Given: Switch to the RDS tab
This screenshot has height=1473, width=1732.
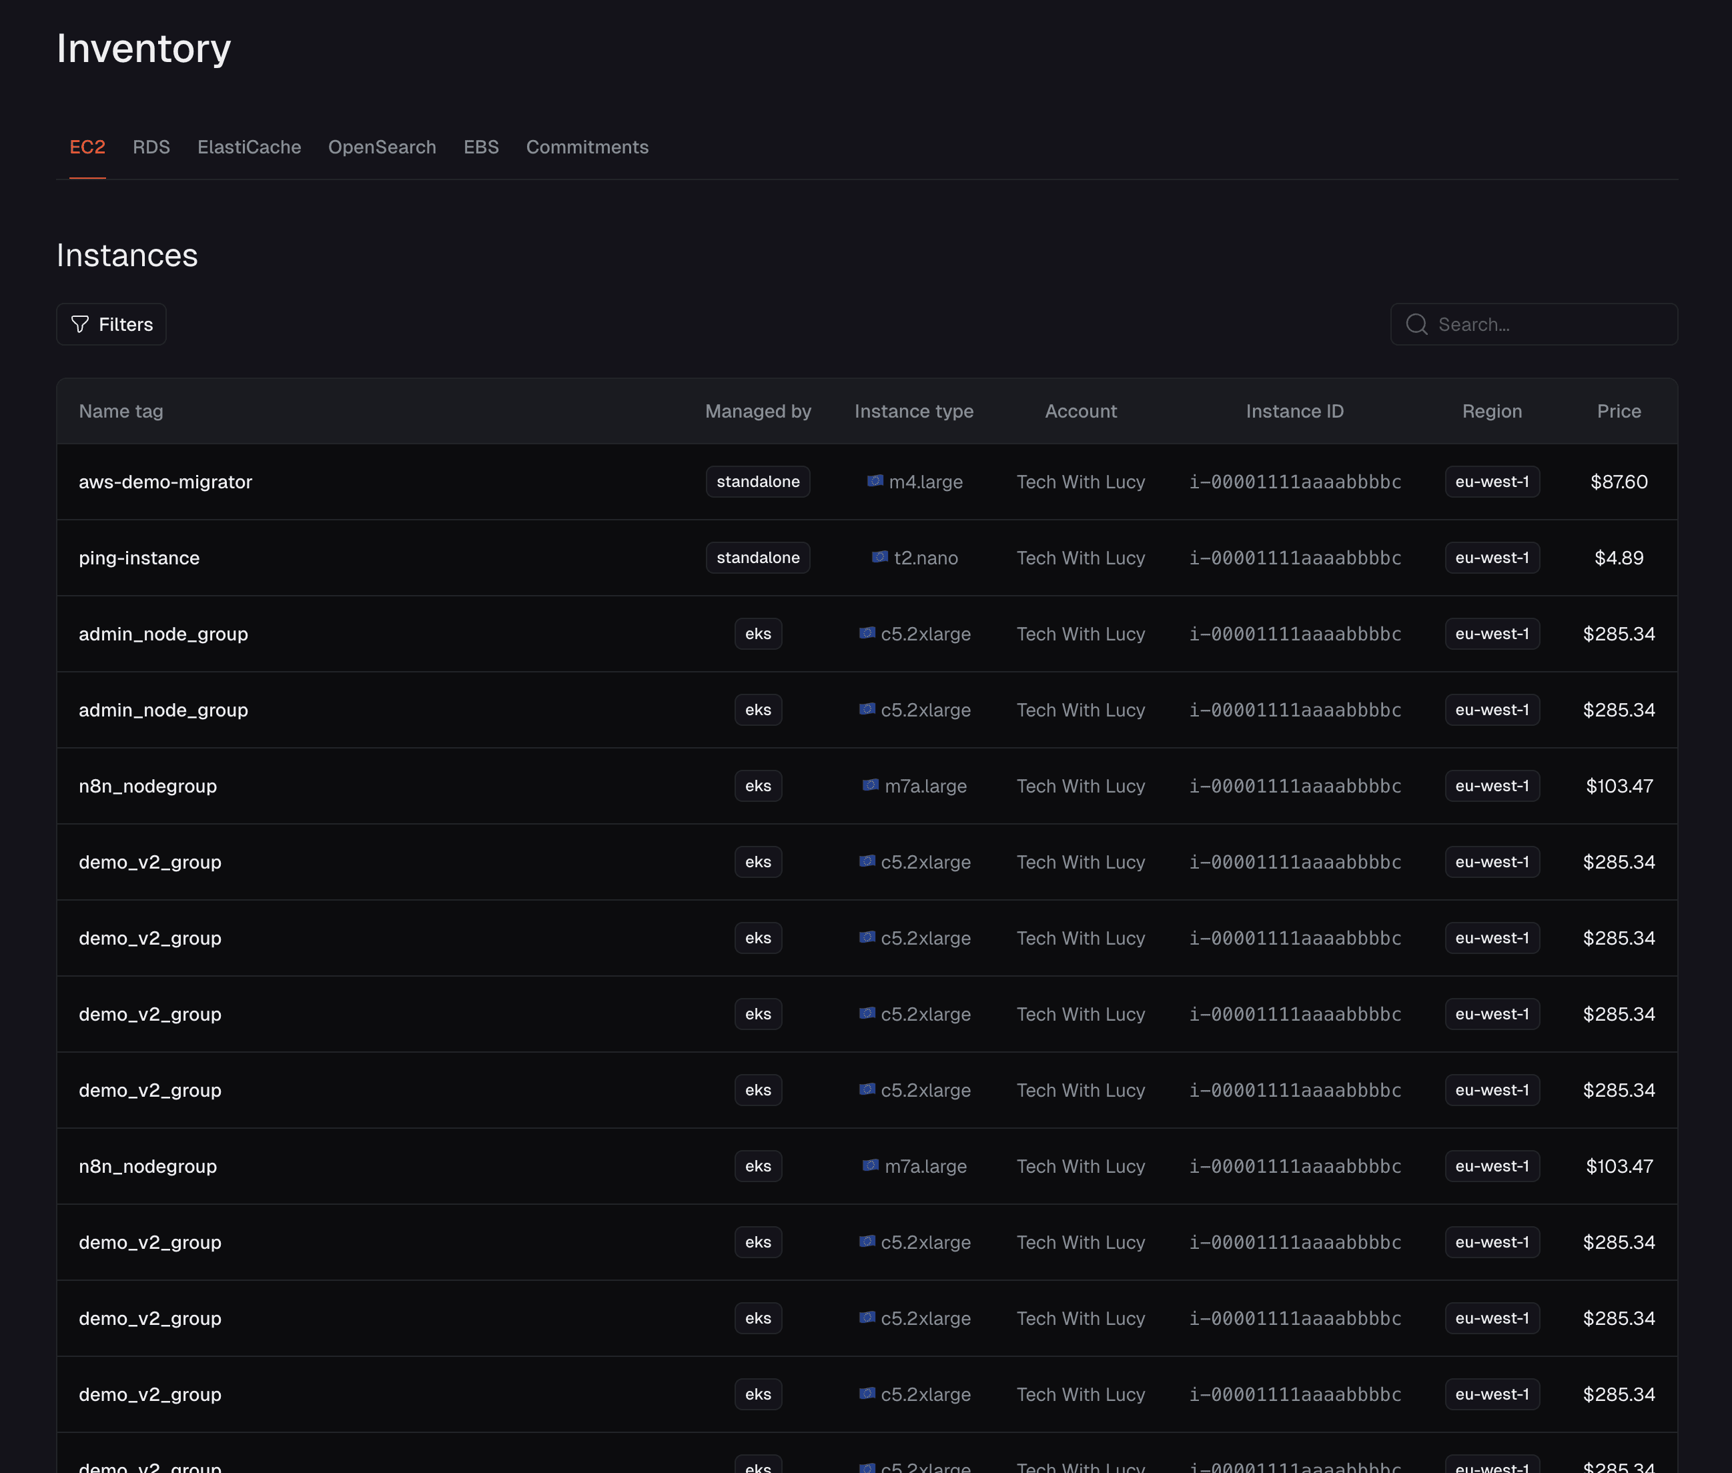Looking at the screenshot, I should pyautogui.click(x=151, y=147).
